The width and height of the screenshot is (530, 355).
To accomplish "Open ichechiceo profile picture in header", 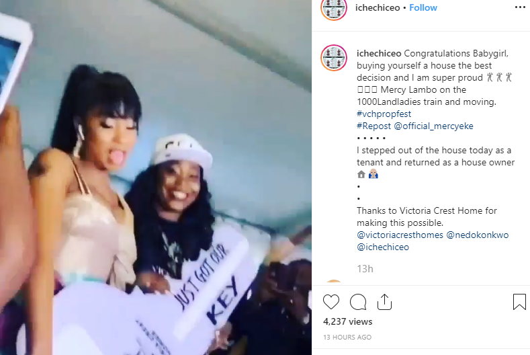I will click(x=334, y=9).
